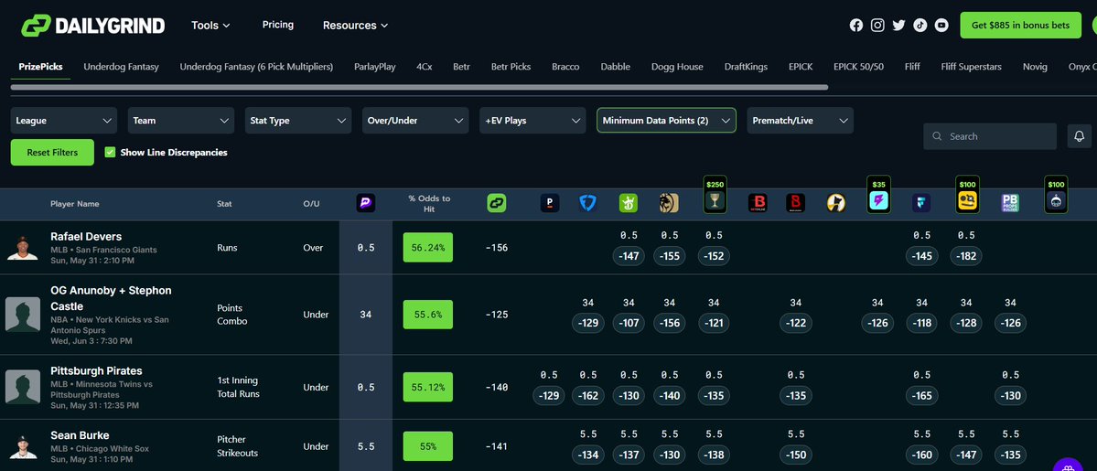Screen dimensions: 1097x471
Task: Open the Pricing link
Action: pyautogui.click(x=278, y=25)
